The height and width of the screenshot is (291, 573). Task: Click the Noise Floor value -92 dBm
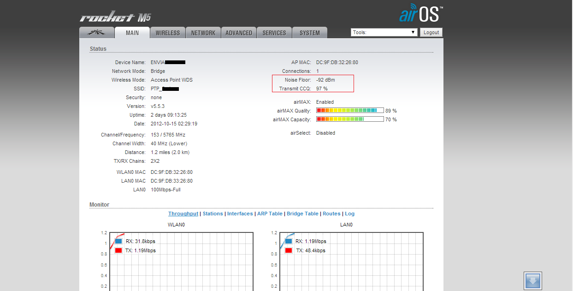pos(325,80)
